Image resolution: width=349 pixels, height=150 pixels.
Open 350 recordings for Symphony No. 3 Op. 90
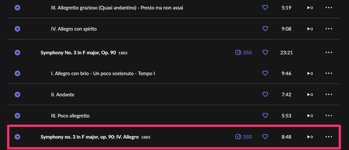click(243, 52)
